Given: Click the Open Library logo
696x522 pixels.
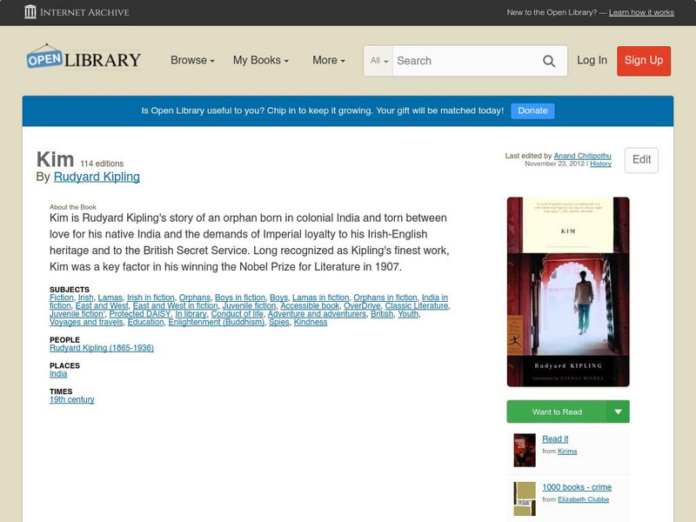Looking at the screenshot, I should [x=83, y=57].
